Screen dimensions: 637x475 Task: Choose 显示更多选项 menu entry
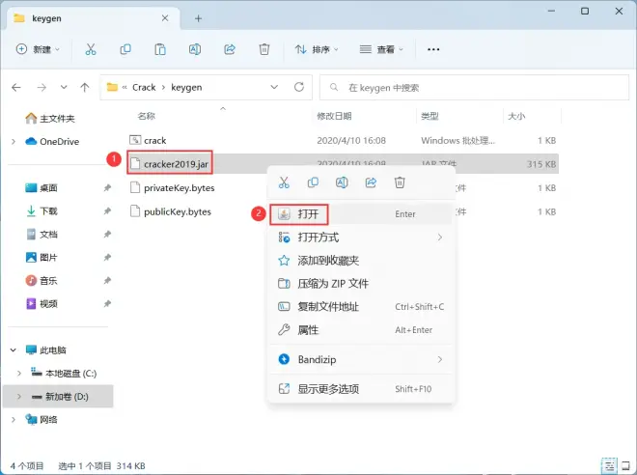361,389
